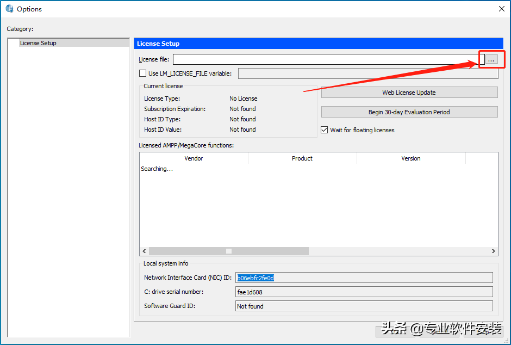The height and width of the screenshot is (345, 511).
Task: Close the Options dialog window
Action: [502, 9]
